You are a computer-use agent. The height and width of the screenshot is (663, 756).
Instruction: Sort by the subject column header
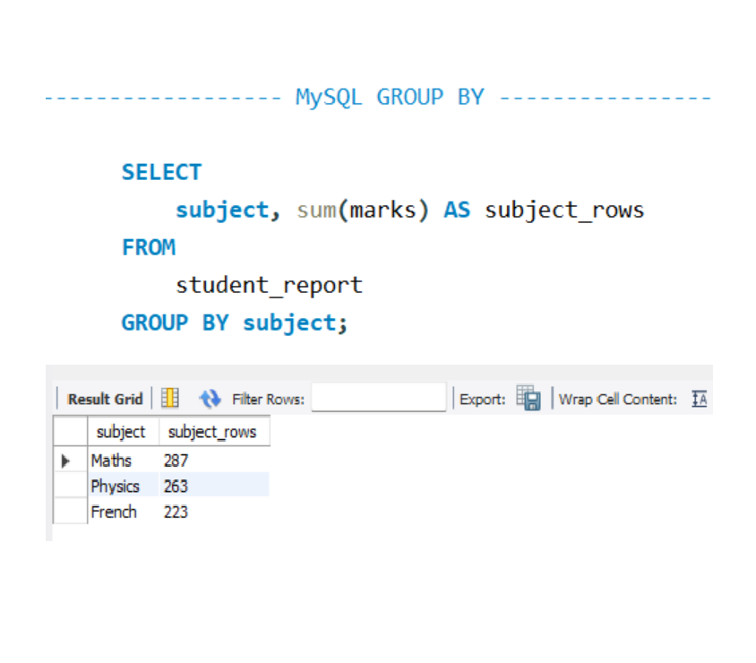(x=121, y=432)
